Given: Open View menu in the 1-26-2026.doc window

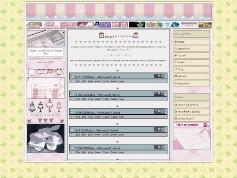Looking at the screenshot, I should point(90,117).
